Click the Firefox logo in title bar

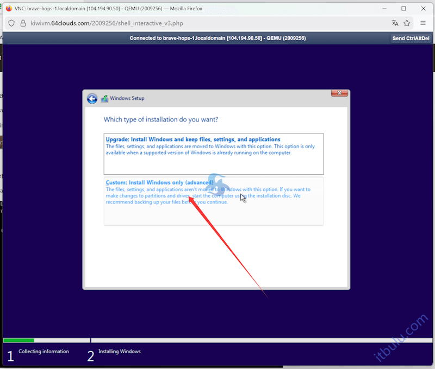[x=8, y=8]
